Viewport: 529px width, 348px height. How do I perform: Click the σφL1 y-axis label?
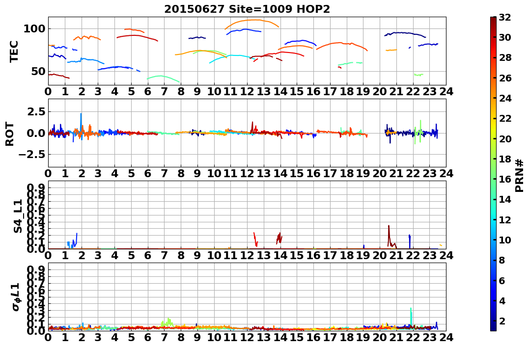click(16, 297)
